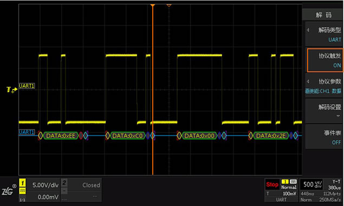Click the UART trigger type readout
344x206 pixels.
pyautogui.click(x=281, y=200)
